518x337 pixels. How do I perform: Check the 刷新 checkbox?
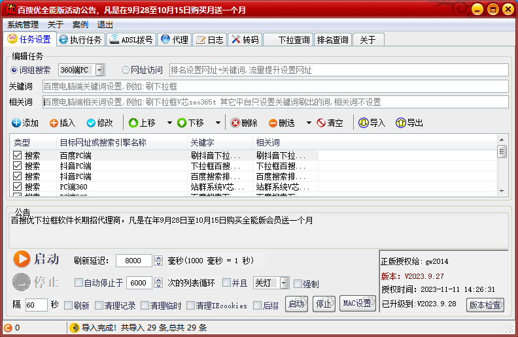point(68,306)
